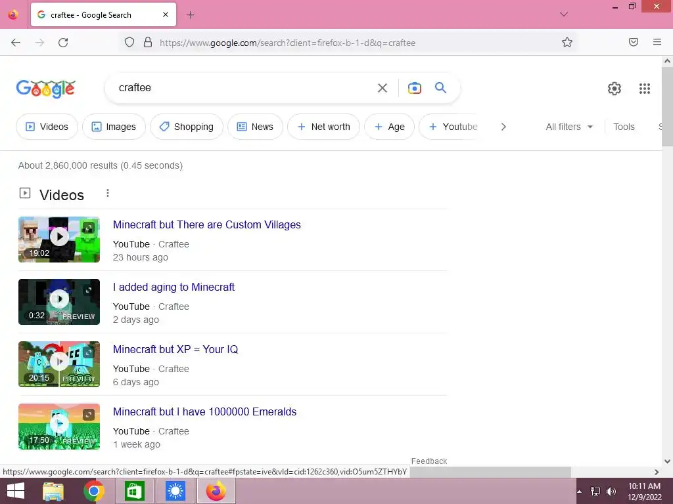Add Net worth to the search
This screenshot has width=673, height=504.
[323, 127]
